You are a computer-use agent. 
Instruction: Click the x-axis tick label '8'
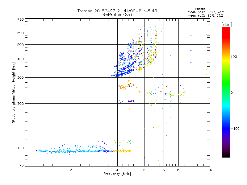(x=164, y=170)
